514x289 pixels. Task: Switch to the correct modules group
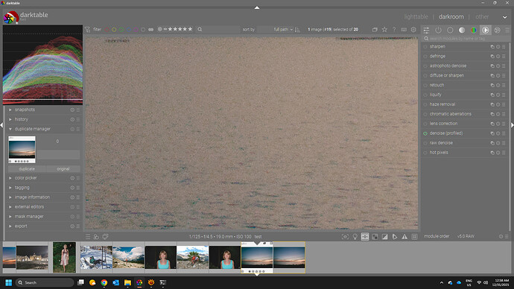[486, 30]
